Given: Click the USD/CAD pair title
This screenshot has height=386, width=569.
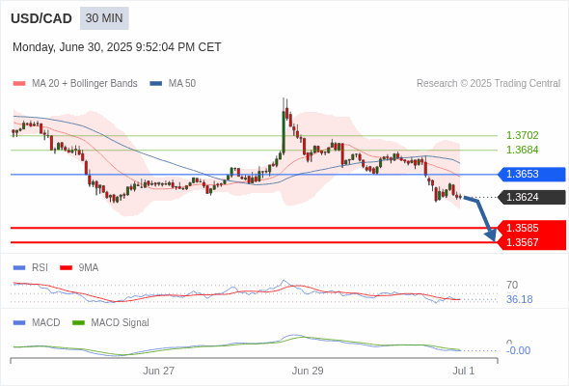Looking at the screenshot, I should click(41, 18).
